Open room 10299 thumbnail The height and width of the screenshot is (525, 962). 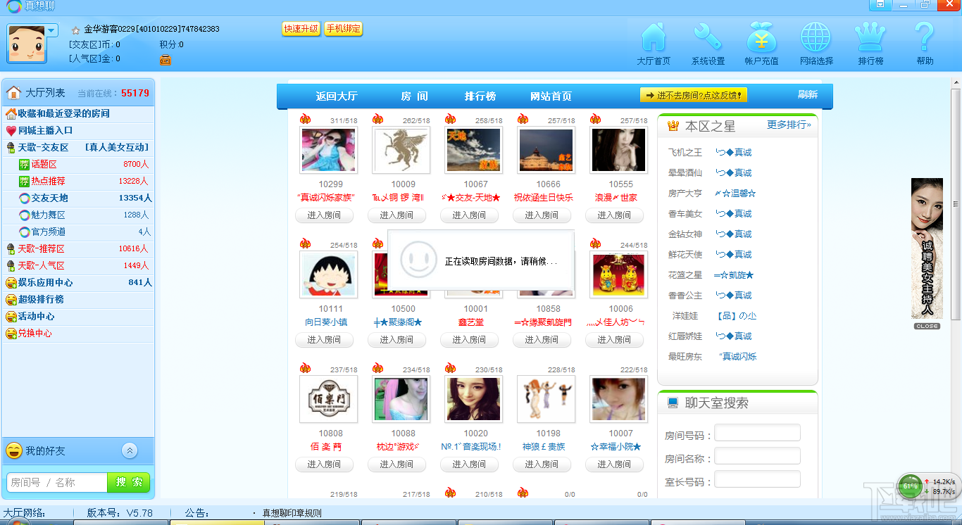(x=328, y=150)
